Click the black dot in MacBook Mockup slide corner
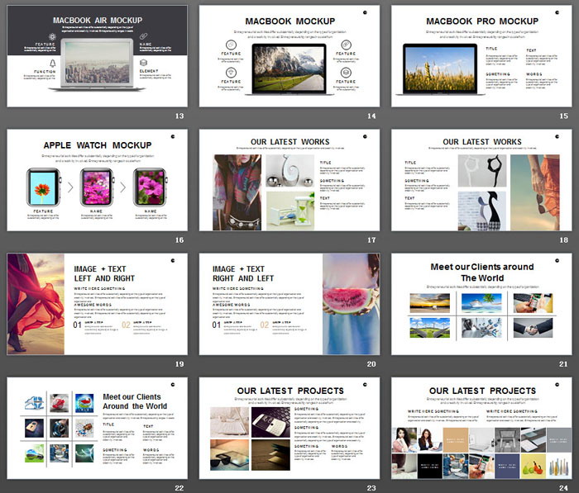Screen dimensions: 579x493 pos(364,13)
